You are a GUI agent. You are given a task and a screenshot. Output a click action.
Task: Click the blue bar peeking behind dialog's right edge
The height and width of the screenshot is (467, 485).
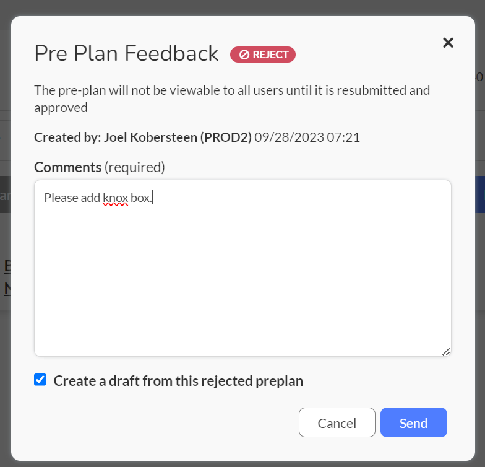pos(480,194)
